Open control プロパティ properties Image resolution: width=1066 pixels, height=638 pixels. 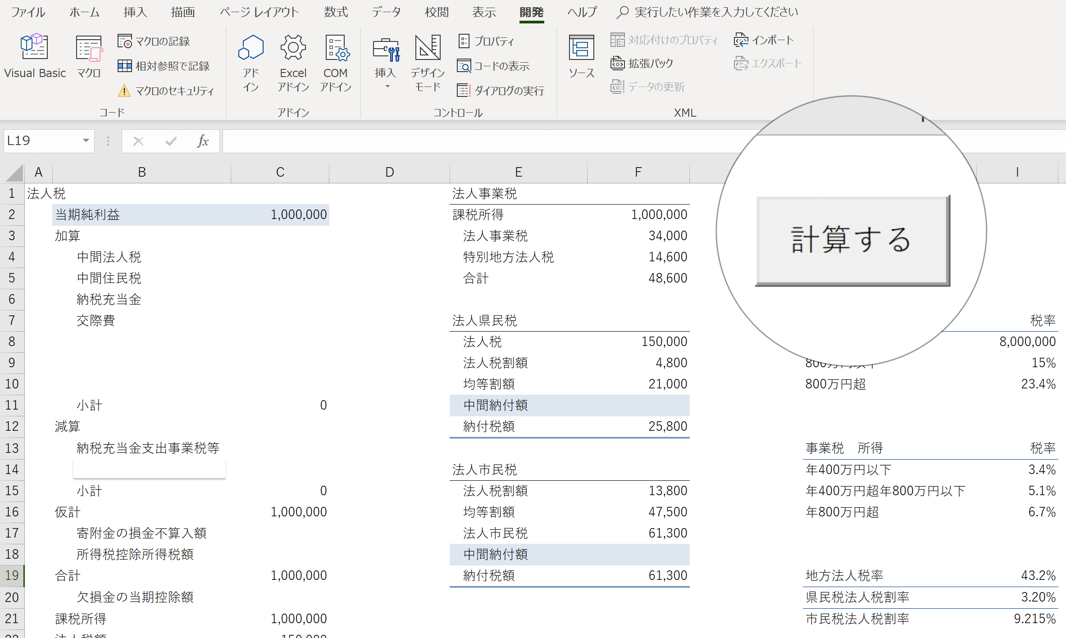[486, 41]
